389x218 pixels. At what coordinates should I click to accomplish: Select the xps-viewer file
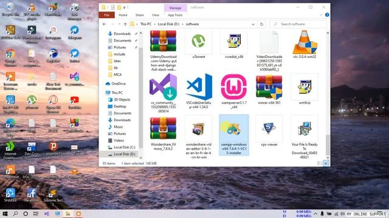tap(269, 131)
